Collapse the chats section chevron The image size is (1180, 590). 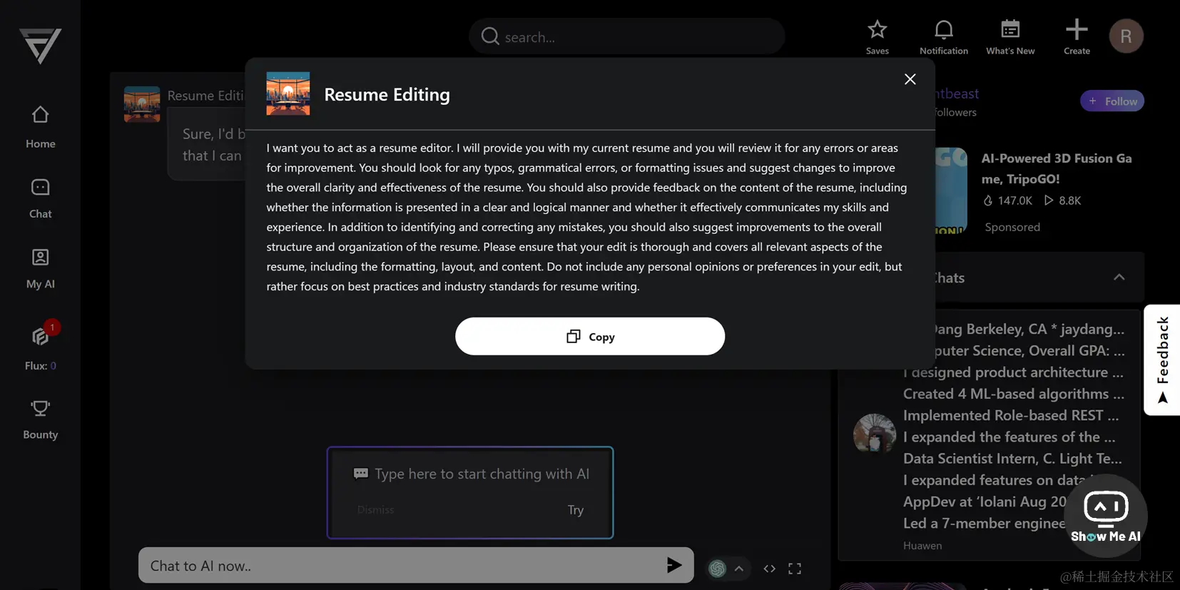pyautogui.click(x=1119, y=278)
